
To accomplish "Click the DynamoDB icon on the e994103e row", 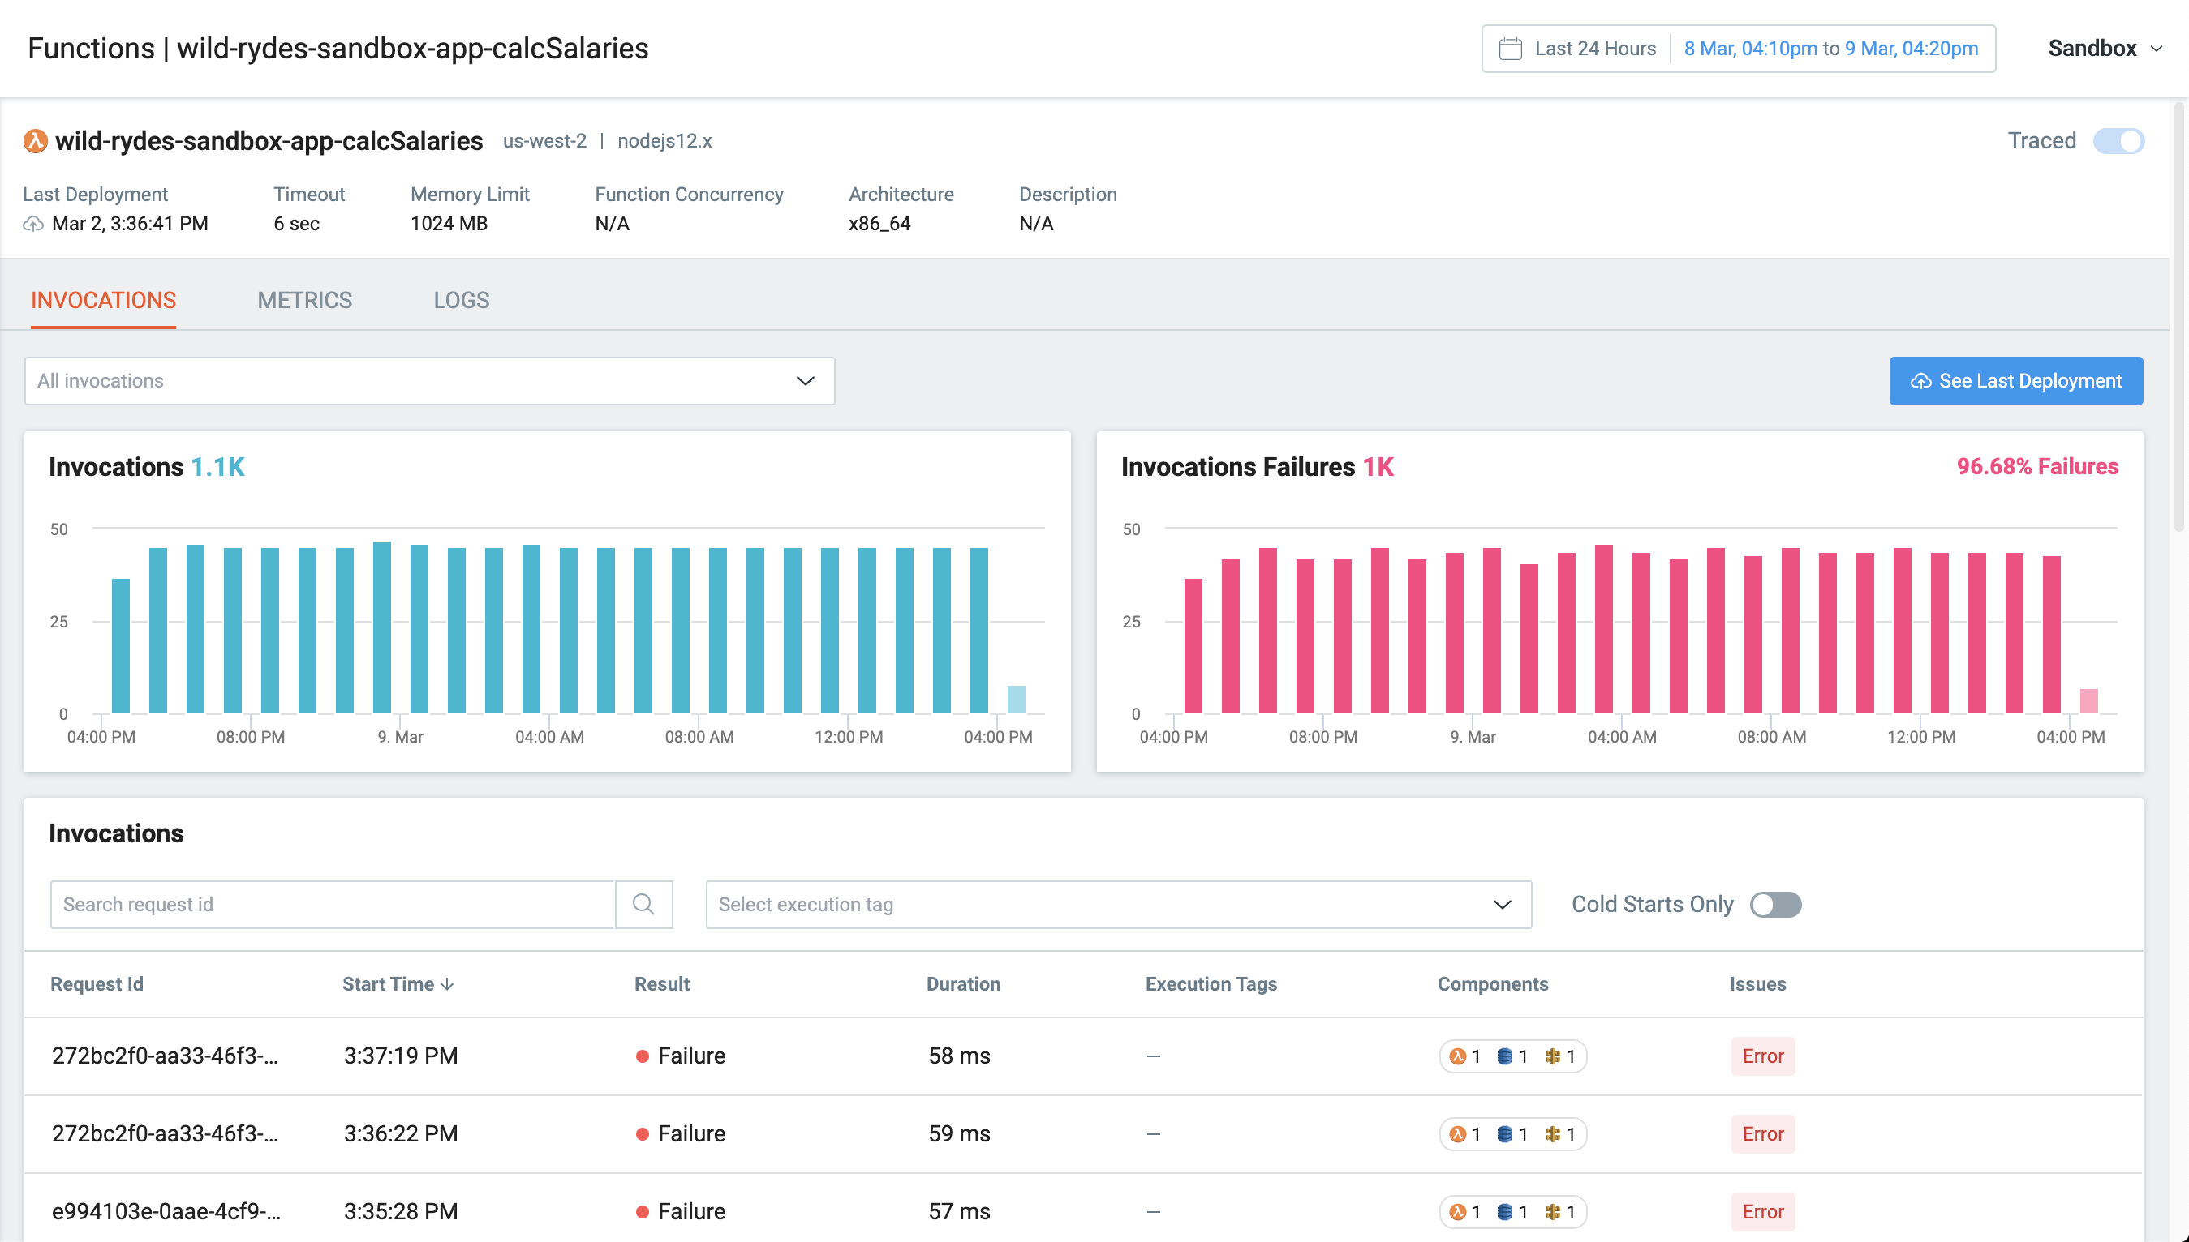I will pos(1507,1211).
